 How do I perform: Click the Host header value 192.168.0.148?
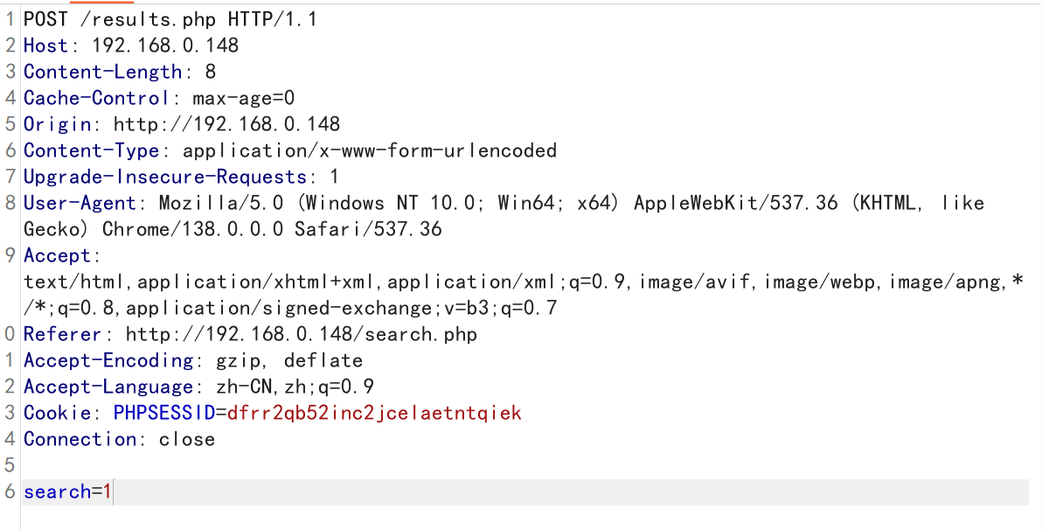(164, 45)
